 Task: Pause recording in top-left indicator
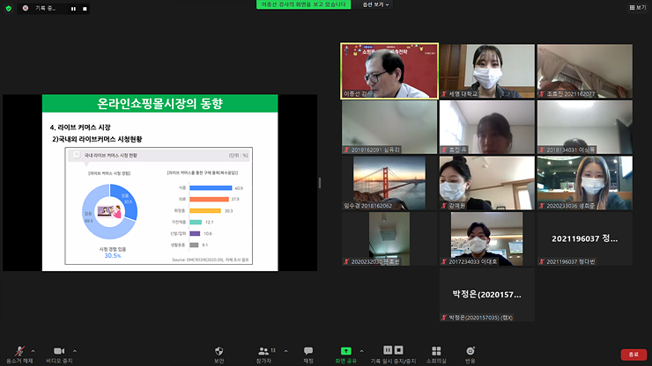pos(73,9)
